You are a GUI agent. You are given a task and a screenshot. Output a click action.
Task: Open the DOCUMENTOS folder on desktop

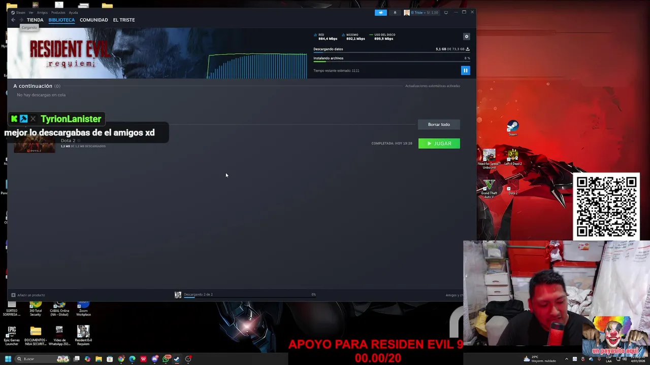pos(36,336)
